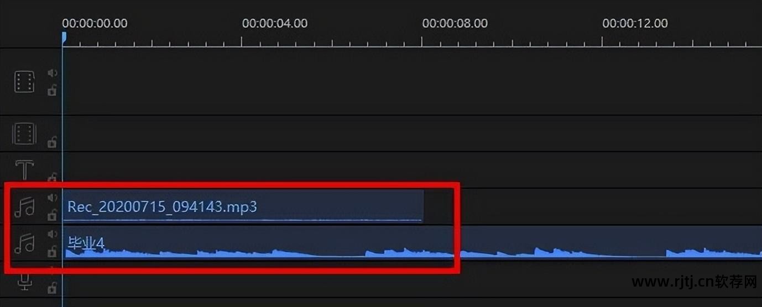This screenshot has width=762, height=307.
Task: Select the Rec_20200715_094143.mp3 clip
Action: tap(243, 206)
